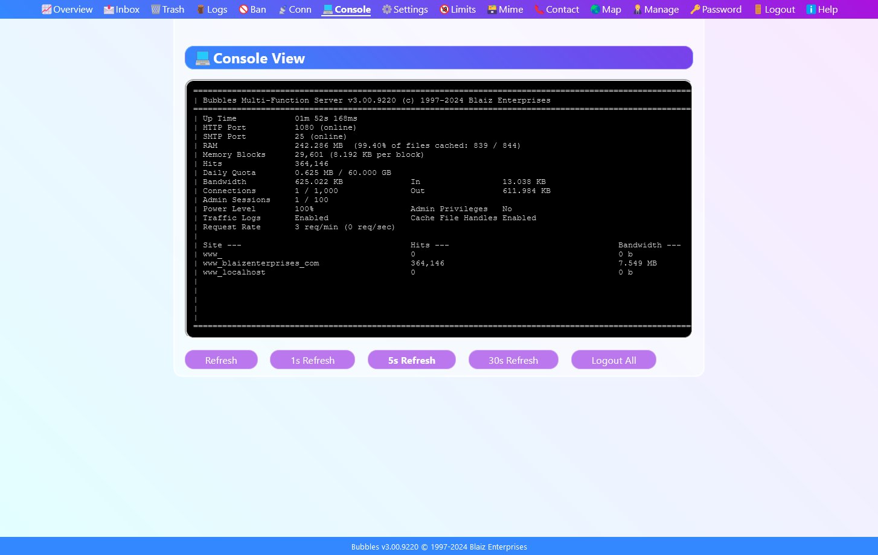Click the Daily Quota value text
The width and height of the screenshot is (878, 555).
tap(343, 173)
